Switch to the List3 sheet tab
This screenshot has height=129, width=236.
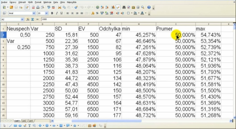tap(31, 121)
